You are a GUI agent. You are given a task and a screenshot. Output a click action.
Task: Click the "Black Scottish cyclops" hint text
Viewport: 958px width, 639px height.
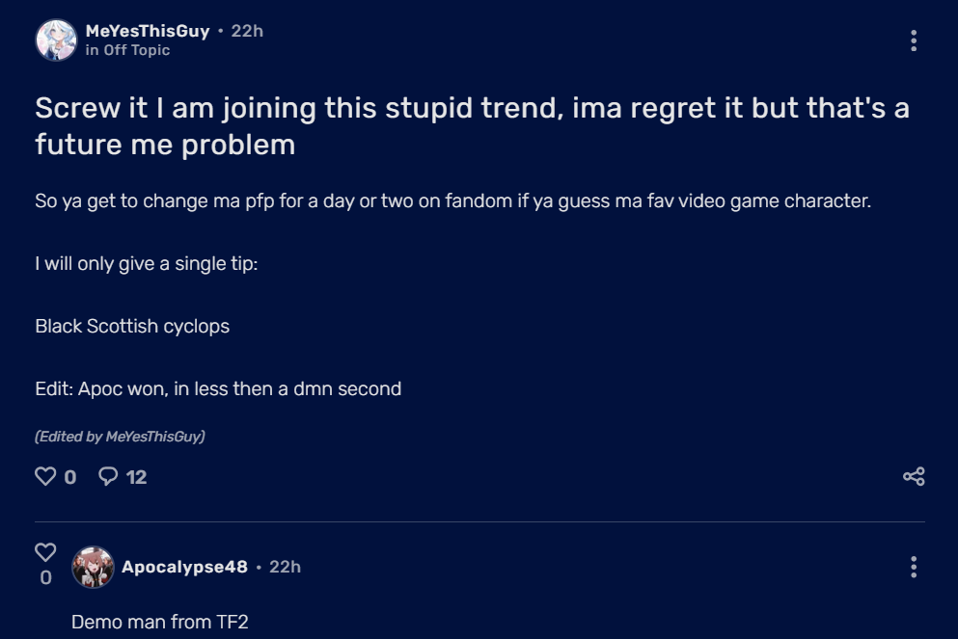click(132, 326)
